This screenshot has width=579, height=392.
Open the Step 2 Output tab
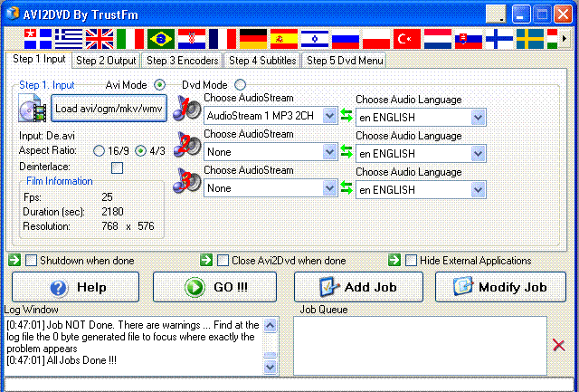(106, 61)
